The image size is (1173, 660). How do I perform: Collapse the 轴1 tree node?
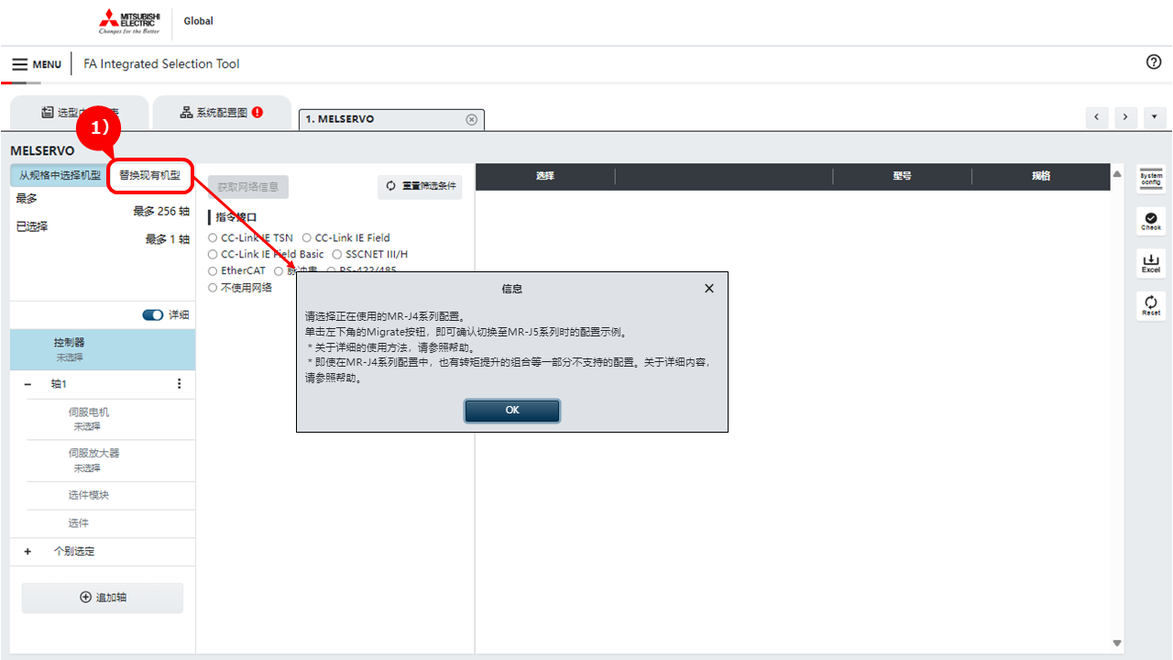click(27, 384)
